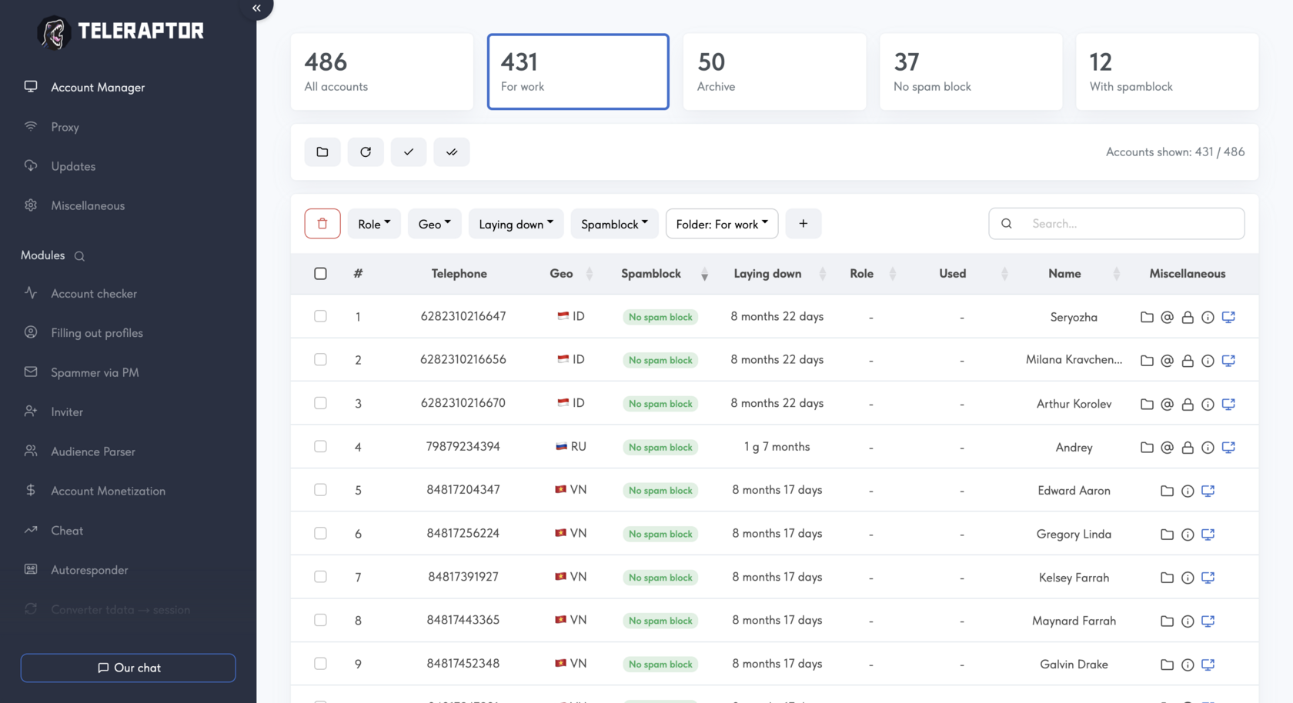Check the box for Maynard Farrah
1293x703 pixels.
(x=321, y=620)
